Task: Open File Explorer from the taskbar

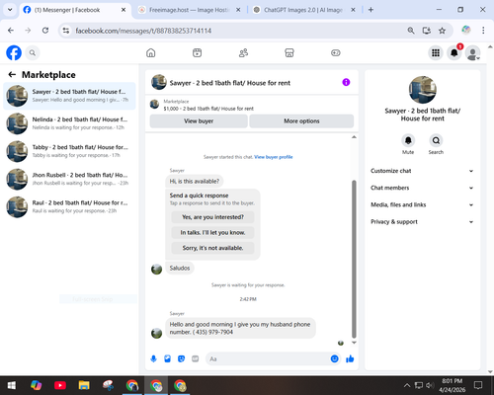Action: [84, 385]
